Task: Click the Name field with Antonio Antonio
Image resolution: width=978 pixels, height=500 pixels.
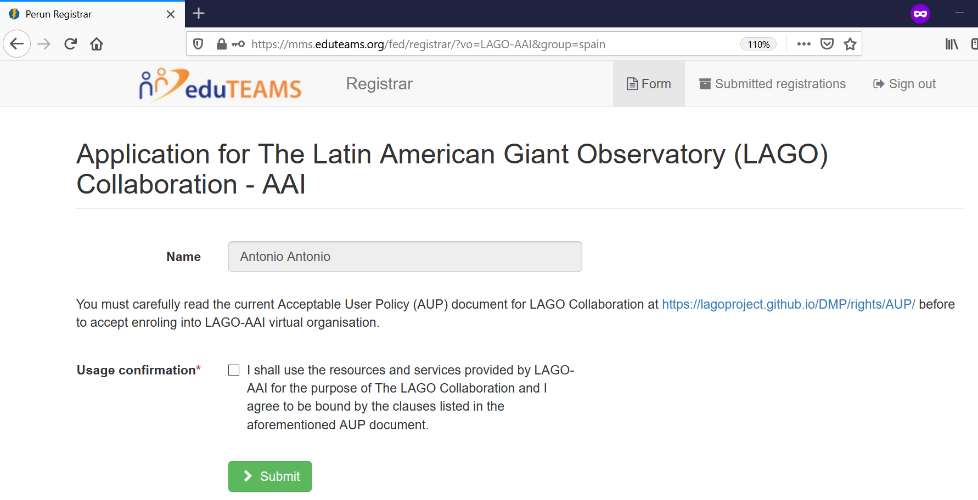Action: (405, 257)
